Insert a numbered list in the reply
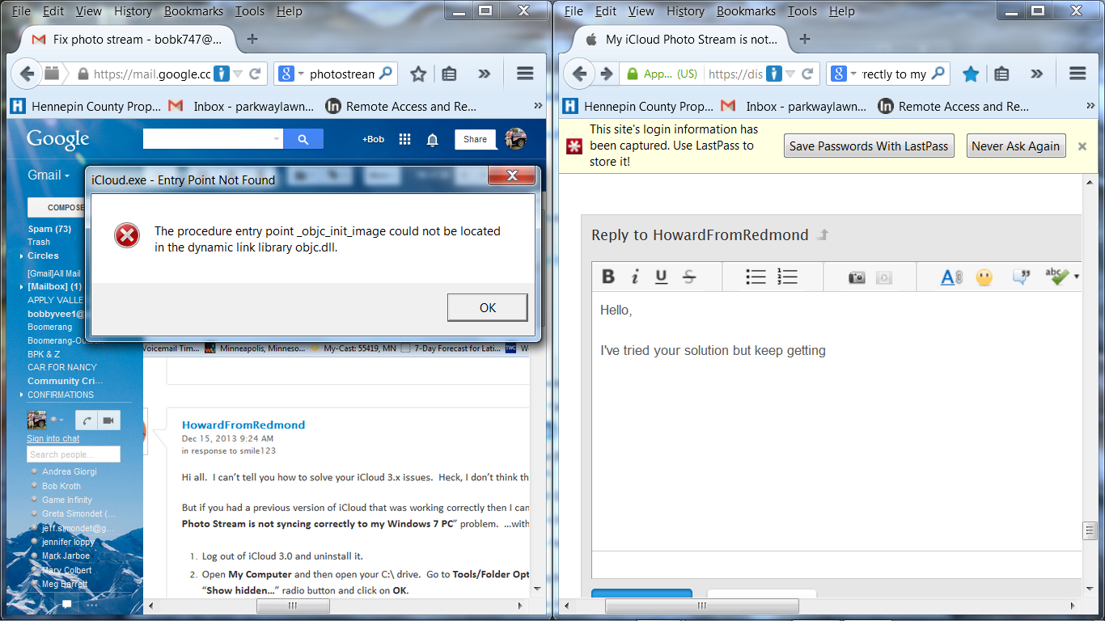 [787, 277]
